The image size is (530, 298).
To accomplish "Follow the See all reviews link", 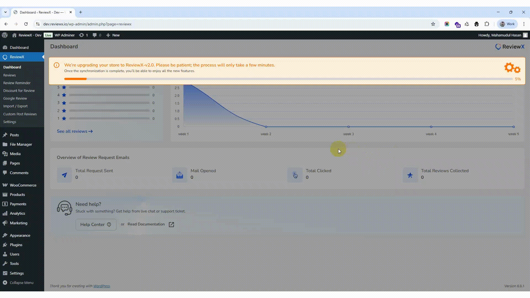I will (75, 131).
